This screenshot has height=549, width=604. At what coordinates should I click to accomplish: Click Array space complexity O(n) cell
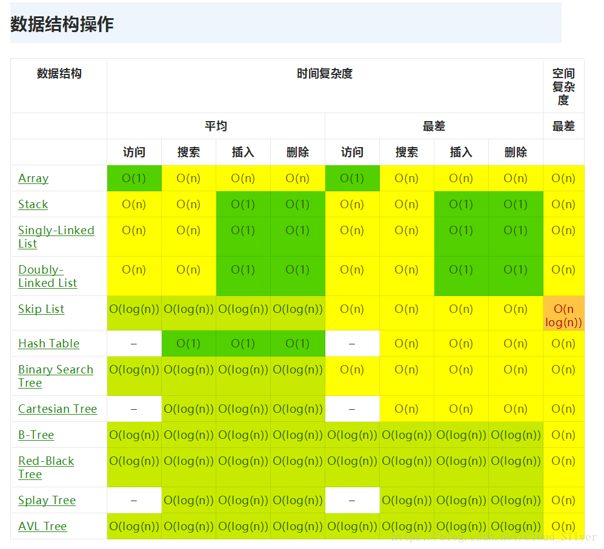(x=563, y=178)
